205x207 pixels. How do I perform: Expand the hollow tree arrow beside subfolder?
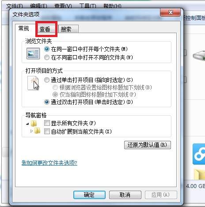pyautogui.click(x=31, y=131)
